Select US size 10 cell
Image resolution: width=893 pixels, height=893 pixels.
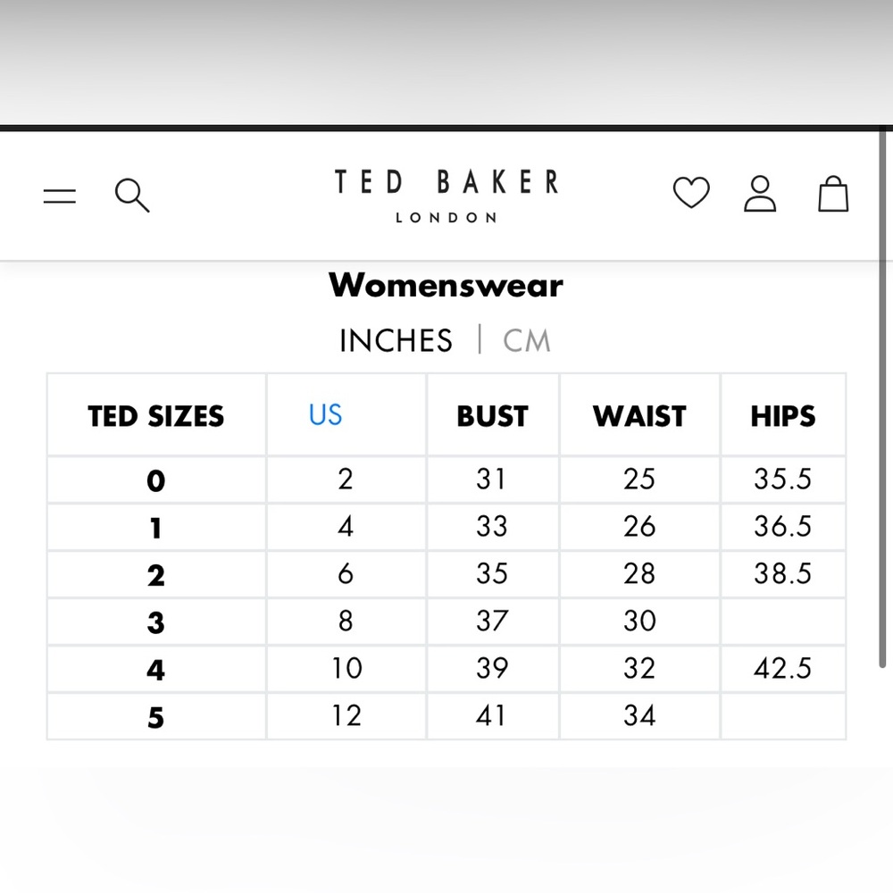(346, 668)
